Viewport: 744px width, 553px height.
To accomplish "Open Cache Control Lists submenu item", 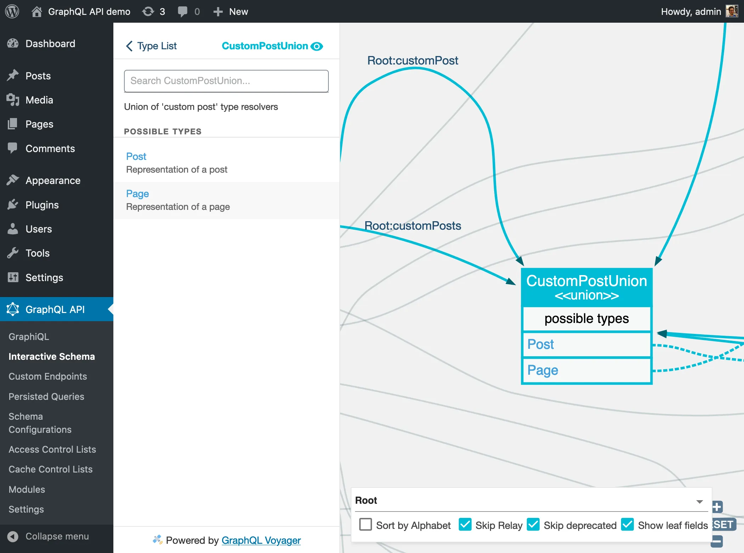I will 51,469.
